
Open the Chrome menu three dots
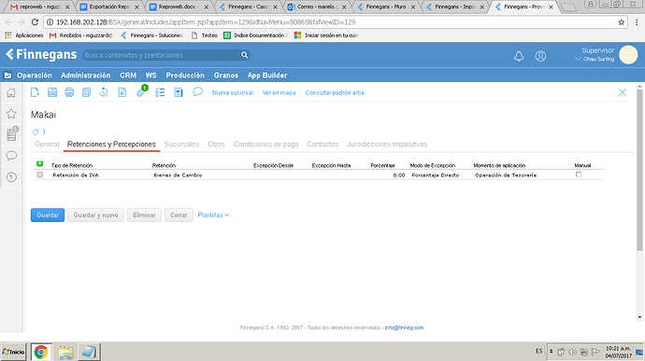637,22
